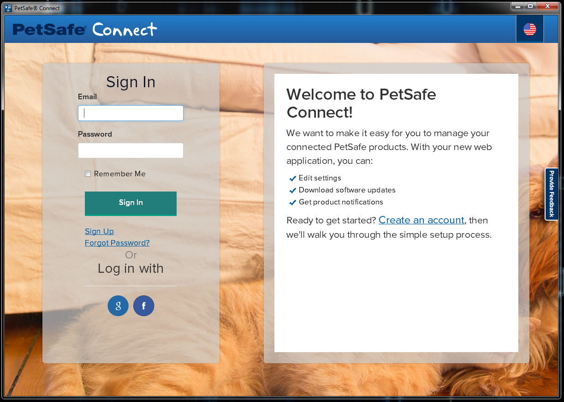Viewport: 564px width, 402px height.
Task: Open the Provide Feedback side tab
Action: click(x=552, y=194)
